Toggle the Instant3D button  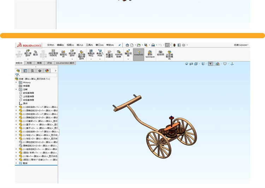coord(139,54)
